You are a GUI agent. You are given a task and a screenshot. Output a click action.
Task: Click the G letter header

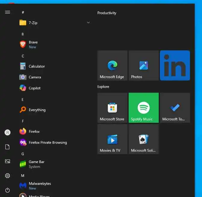coord(23,154)
